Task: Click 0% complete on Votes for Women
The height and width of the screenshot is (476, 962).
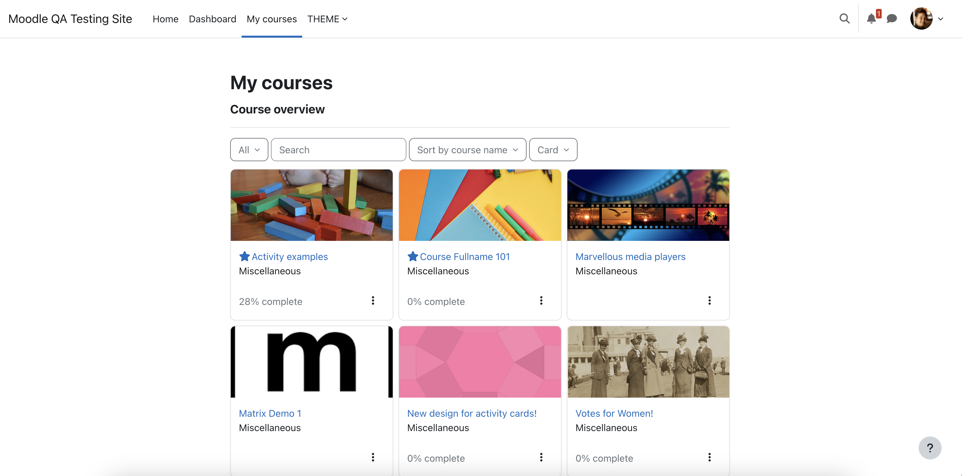Action: click(604, 458)
